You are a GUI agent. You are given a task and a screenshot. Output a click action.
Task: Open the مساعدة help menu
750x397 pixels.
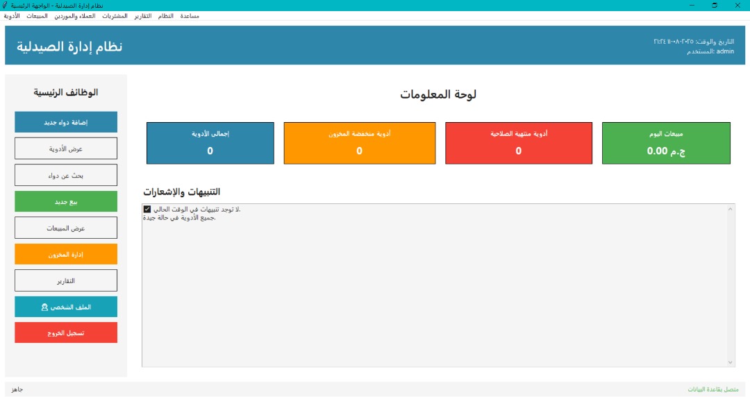[190, 16]
